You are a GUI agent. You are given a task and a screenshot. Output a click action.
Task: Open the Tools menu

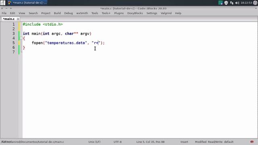[95, 13]
